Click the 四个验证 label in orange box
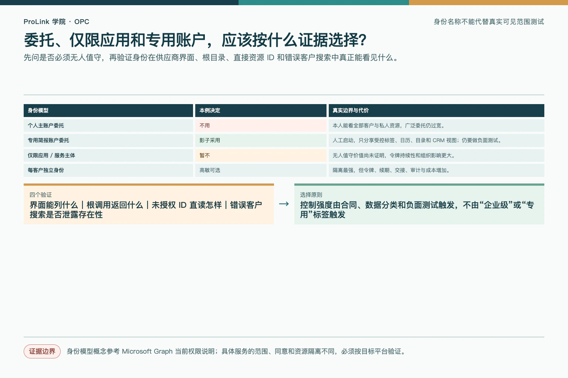The width and height of the screenshot is (568, 378). 41,195
